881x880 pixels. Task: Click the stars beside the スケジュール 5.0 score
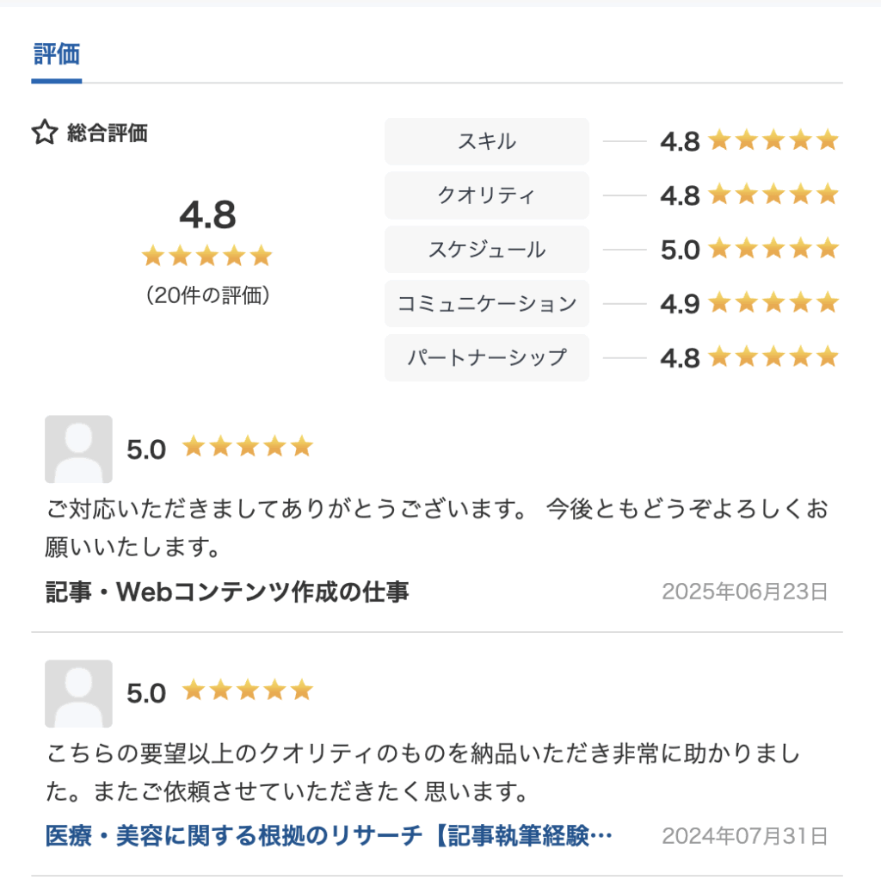click(x=773, y=249)
